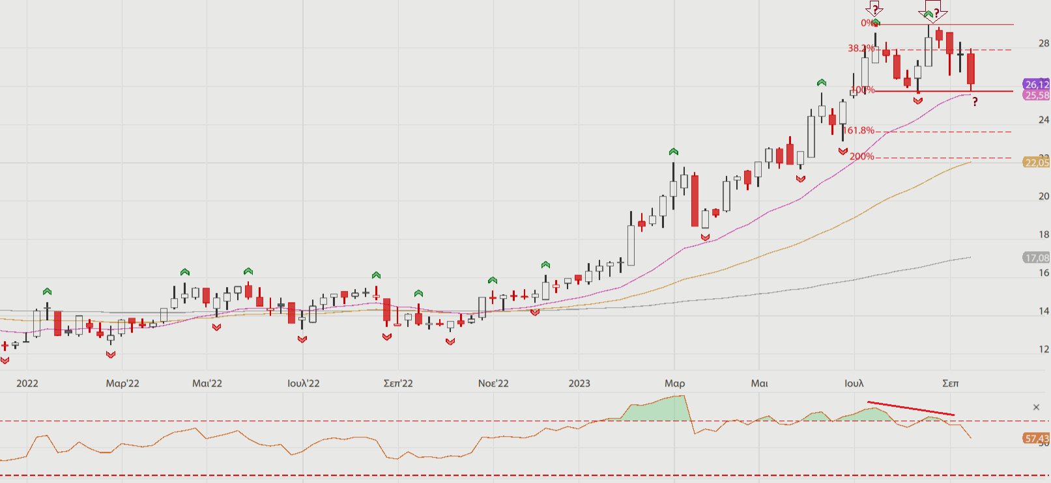Select the Fibonacci 38.2% level label
Image resolution: width=1051 pixels, height=483 pixels.
(x=861, y=48)
